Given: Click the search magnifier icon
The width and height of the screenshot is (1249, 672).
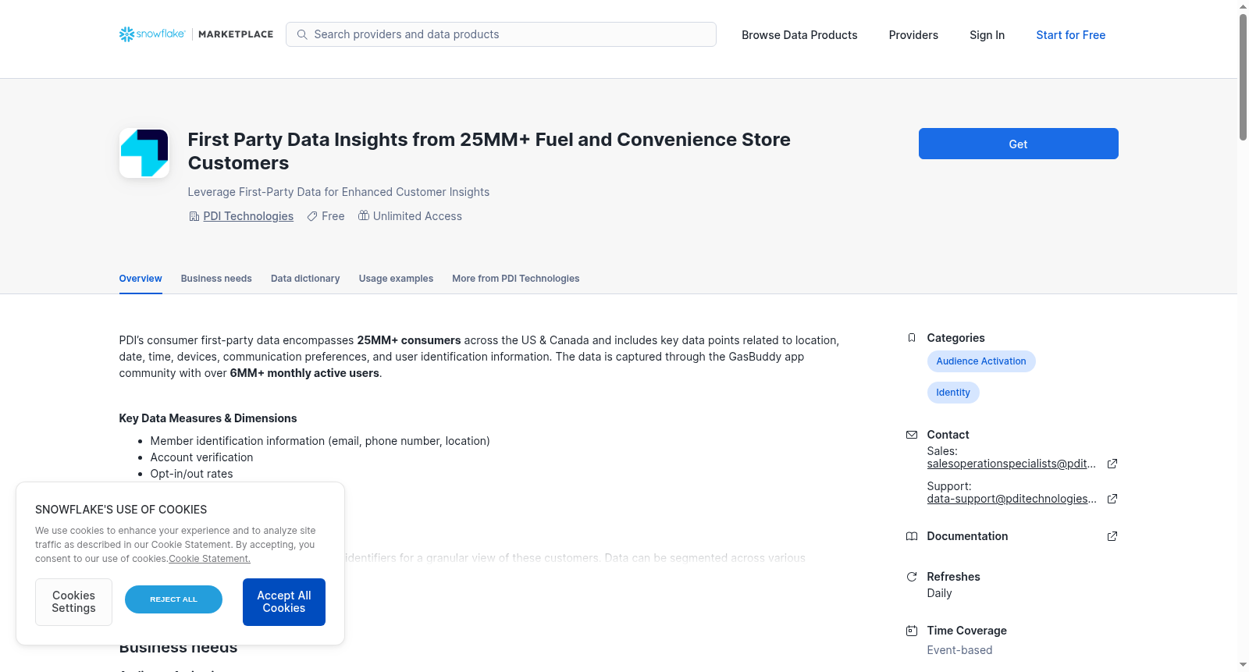Looking at the screenshot, I should (x=302, y=34).
